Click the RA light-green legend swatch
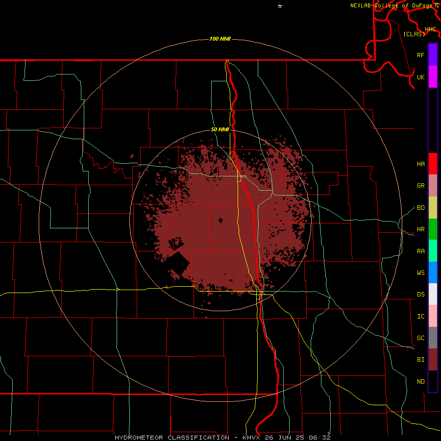 (433, 250)
